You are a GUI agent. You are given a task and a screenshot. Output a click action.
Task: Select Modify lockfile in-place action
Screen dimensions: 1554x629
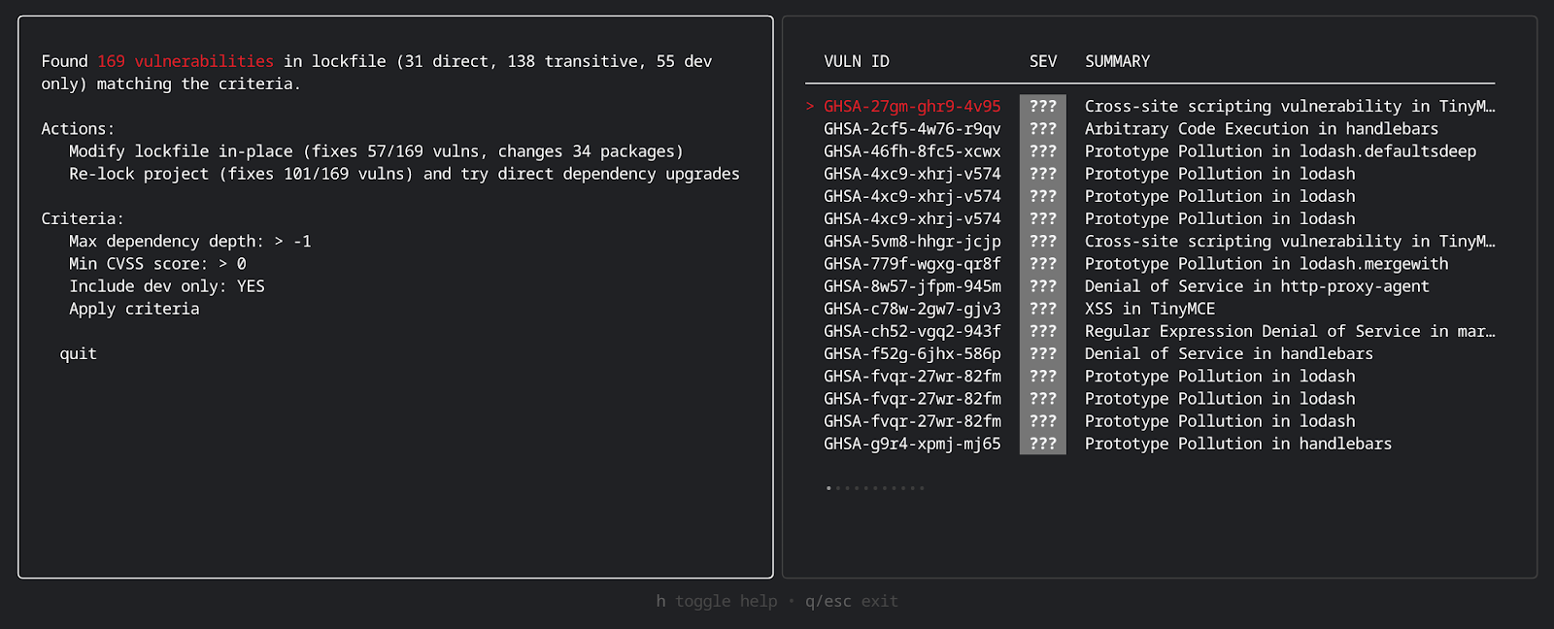click(x=376, y=151)
